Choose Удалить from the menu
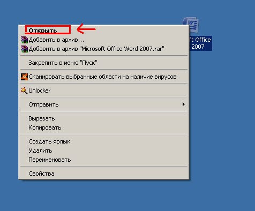 tap(103, 150)
